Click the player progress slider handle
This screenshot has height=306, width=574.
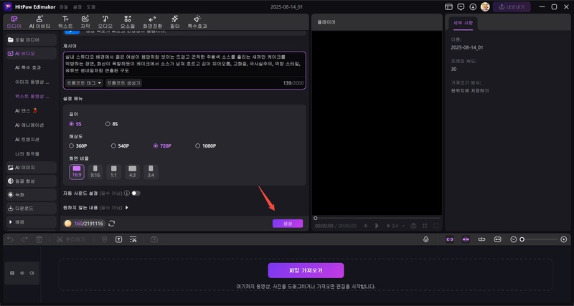pyautogui.click(x=315, y=219)
